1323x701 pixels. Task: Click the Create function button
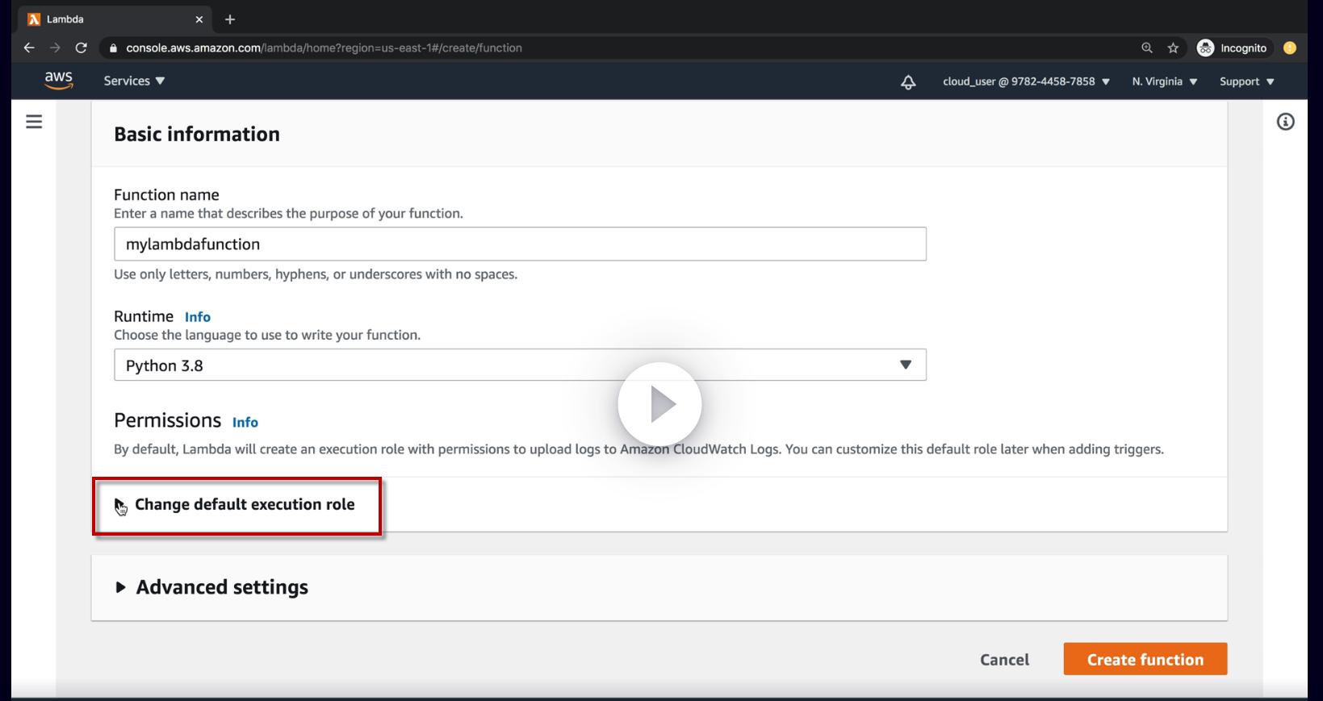(1145, 659)
